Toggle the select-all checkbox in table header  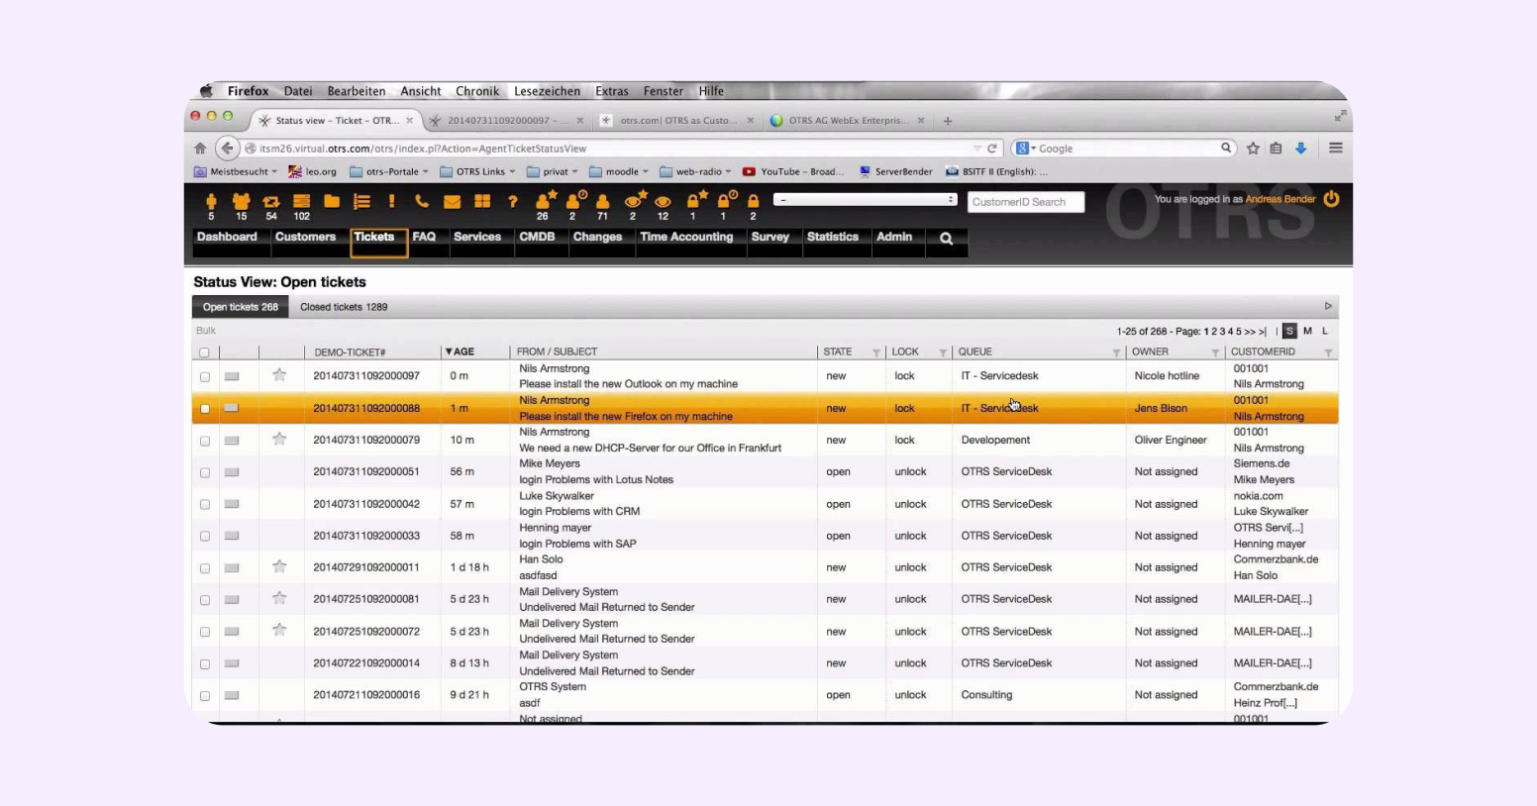(x=204, y=353)
